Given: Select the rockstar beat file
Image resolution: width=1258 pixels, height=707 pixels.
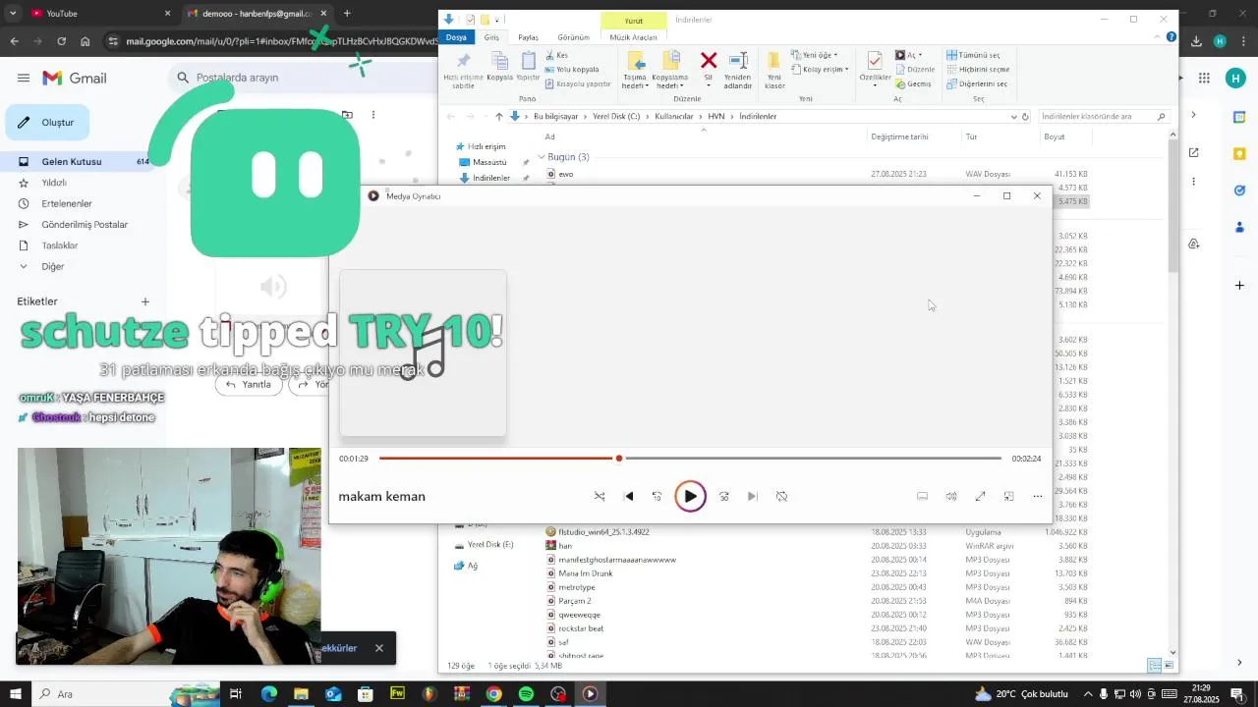Looking at the screenshot, I should [x=581, y=628].
